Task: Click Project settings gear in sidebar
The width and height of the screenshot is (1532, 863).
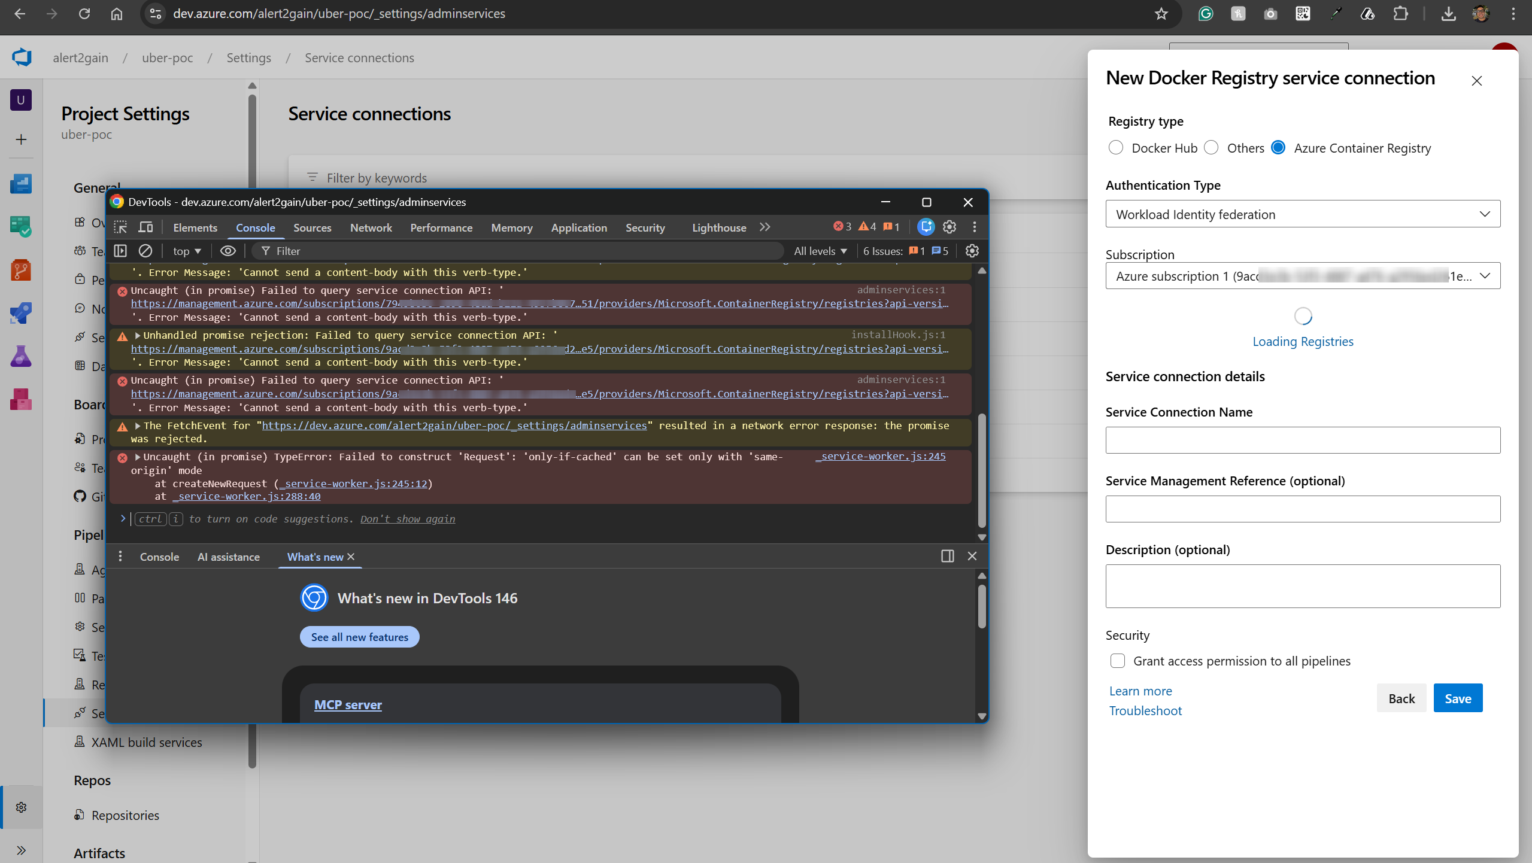Action: 22,807
